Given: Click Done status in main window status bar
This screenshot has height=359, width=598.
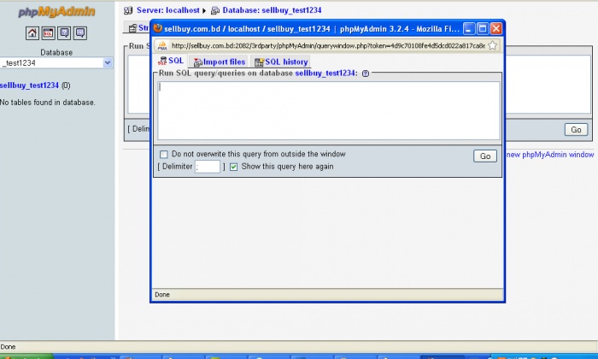Looking at the screenshot, I should coord(8,347).
